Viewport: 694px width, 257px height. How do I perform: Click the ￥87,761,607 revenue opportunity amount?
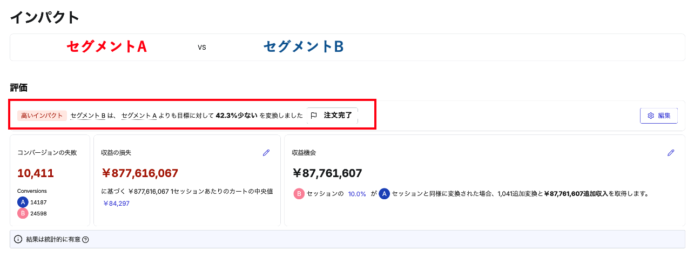click(x=327, y=173)
